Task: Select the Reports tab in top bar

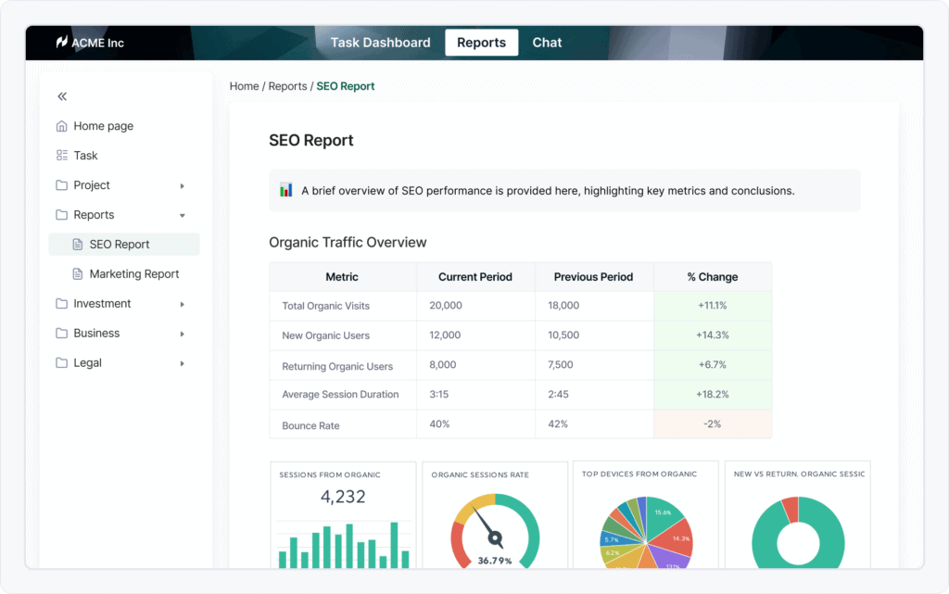Action: (481, 43)
